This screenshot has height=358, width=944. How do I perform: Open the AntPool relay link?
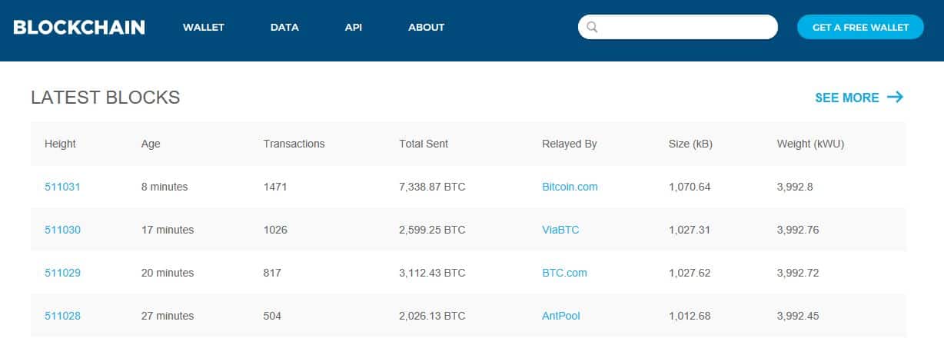pyautogui.click(x=561, y=316)
